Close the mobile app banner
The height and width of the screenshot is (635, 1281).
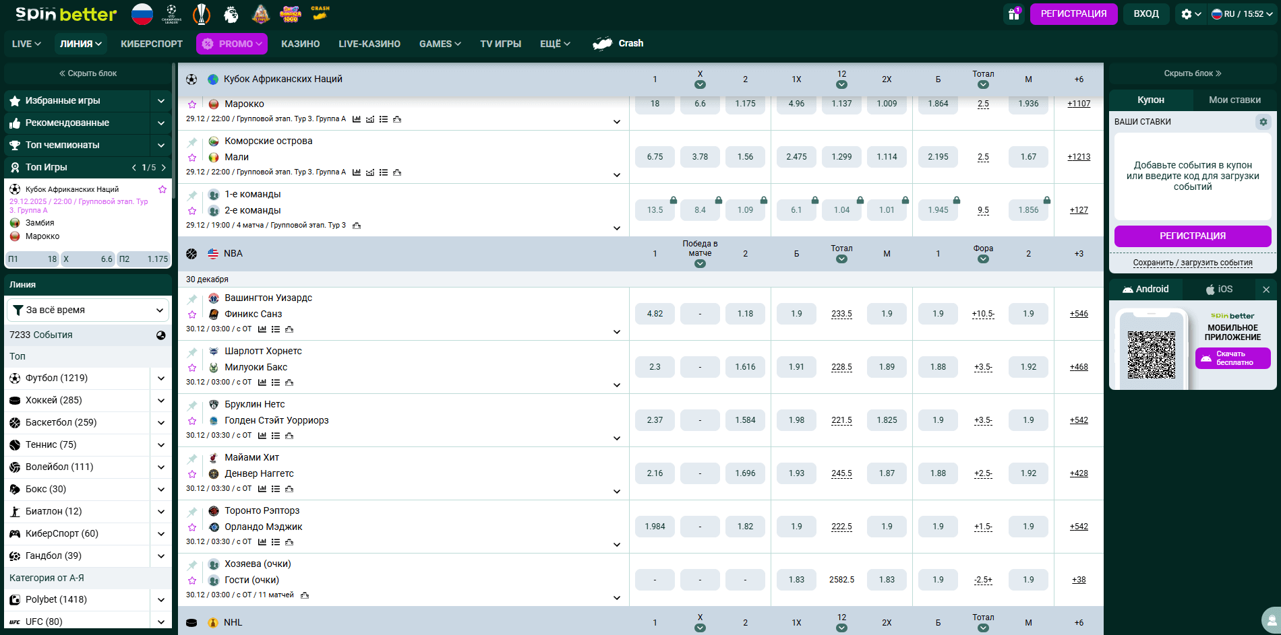pos(1265,290)
